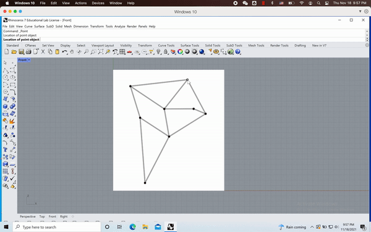371x232 pixels.
Task: Click the padlock Lock objects icon
Action: pyautogui.click(x=166, y=51)
